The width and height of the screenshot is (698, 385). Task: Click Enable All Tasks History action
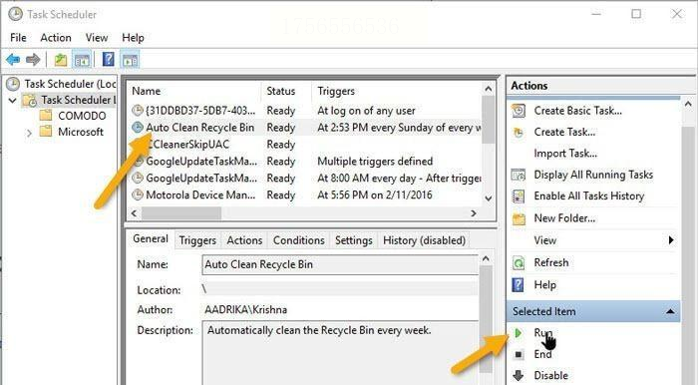(x=589, y=196)
